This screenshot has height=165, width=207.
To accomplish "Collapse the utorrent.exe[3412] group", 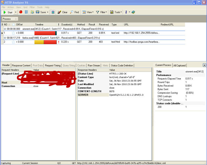I will pyautogui.click(x=5, y=29).
